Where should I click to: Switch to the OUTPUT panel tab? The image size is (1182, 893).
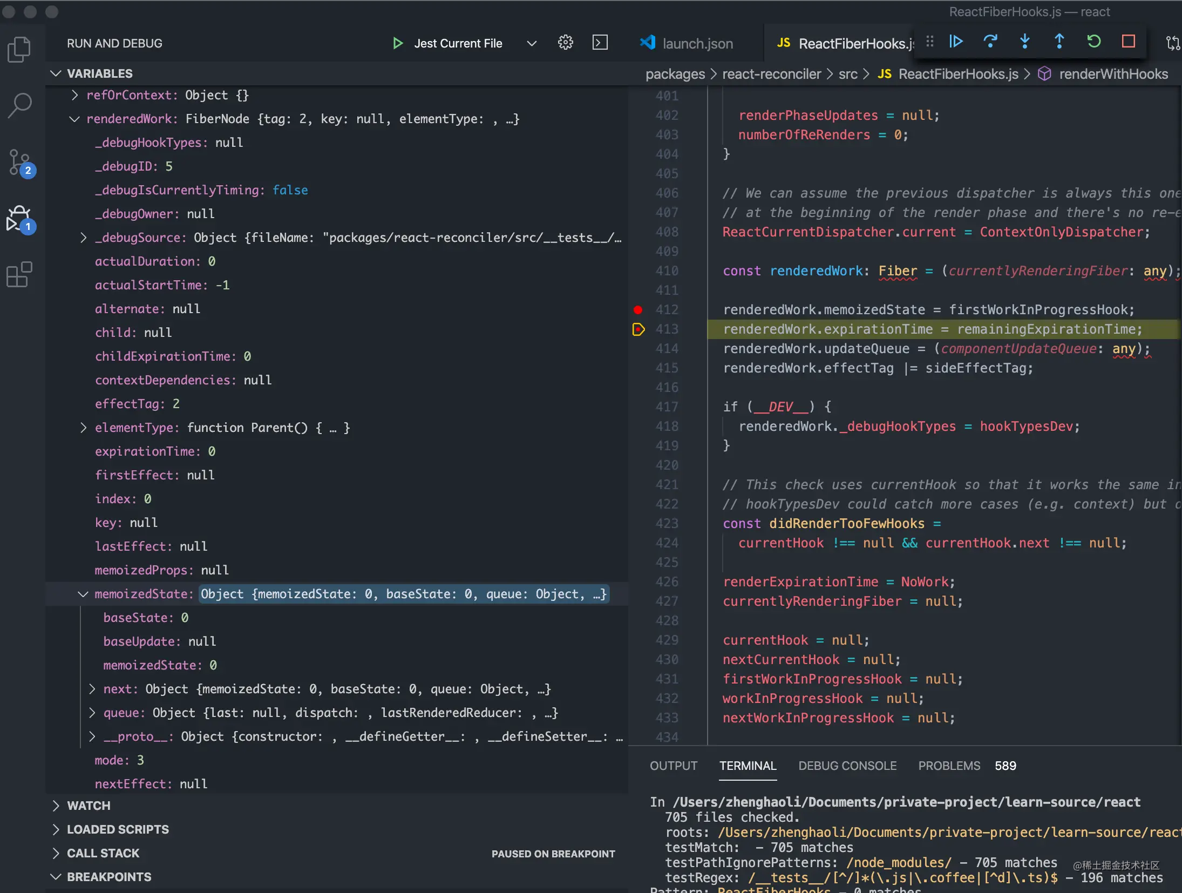tap(673, 766)
